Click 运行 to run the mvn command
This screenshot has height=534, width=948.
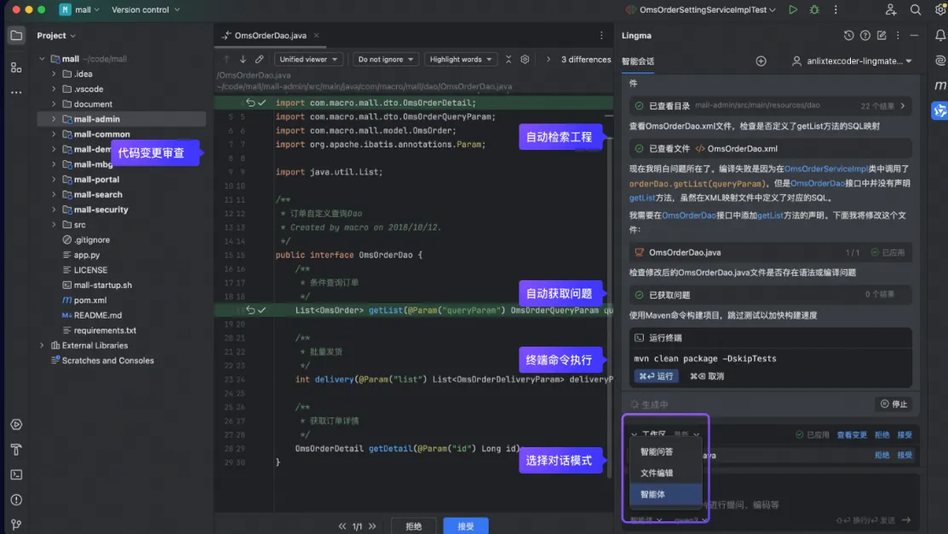point(656,376)
